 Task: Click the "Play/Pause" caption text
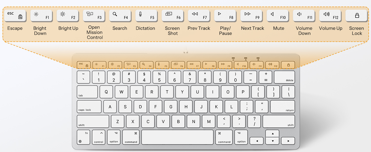226,31
